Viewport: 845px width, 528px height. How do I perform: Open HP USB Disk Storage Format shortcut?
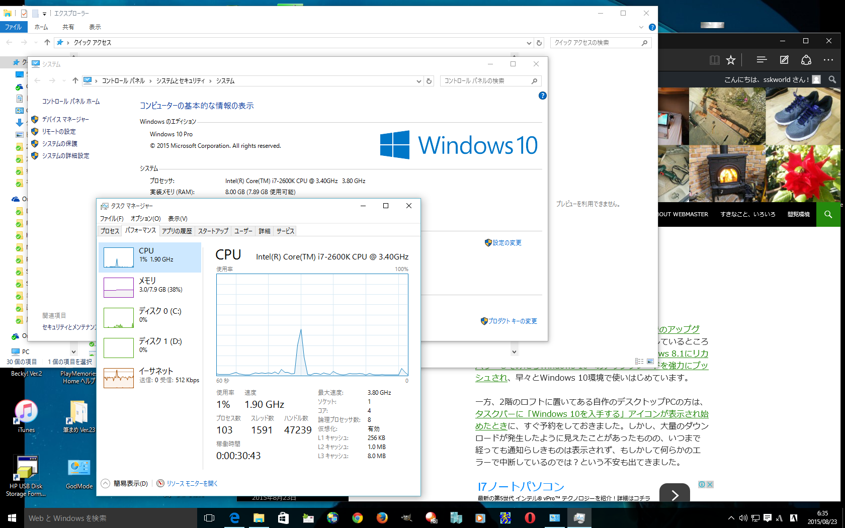26,477
